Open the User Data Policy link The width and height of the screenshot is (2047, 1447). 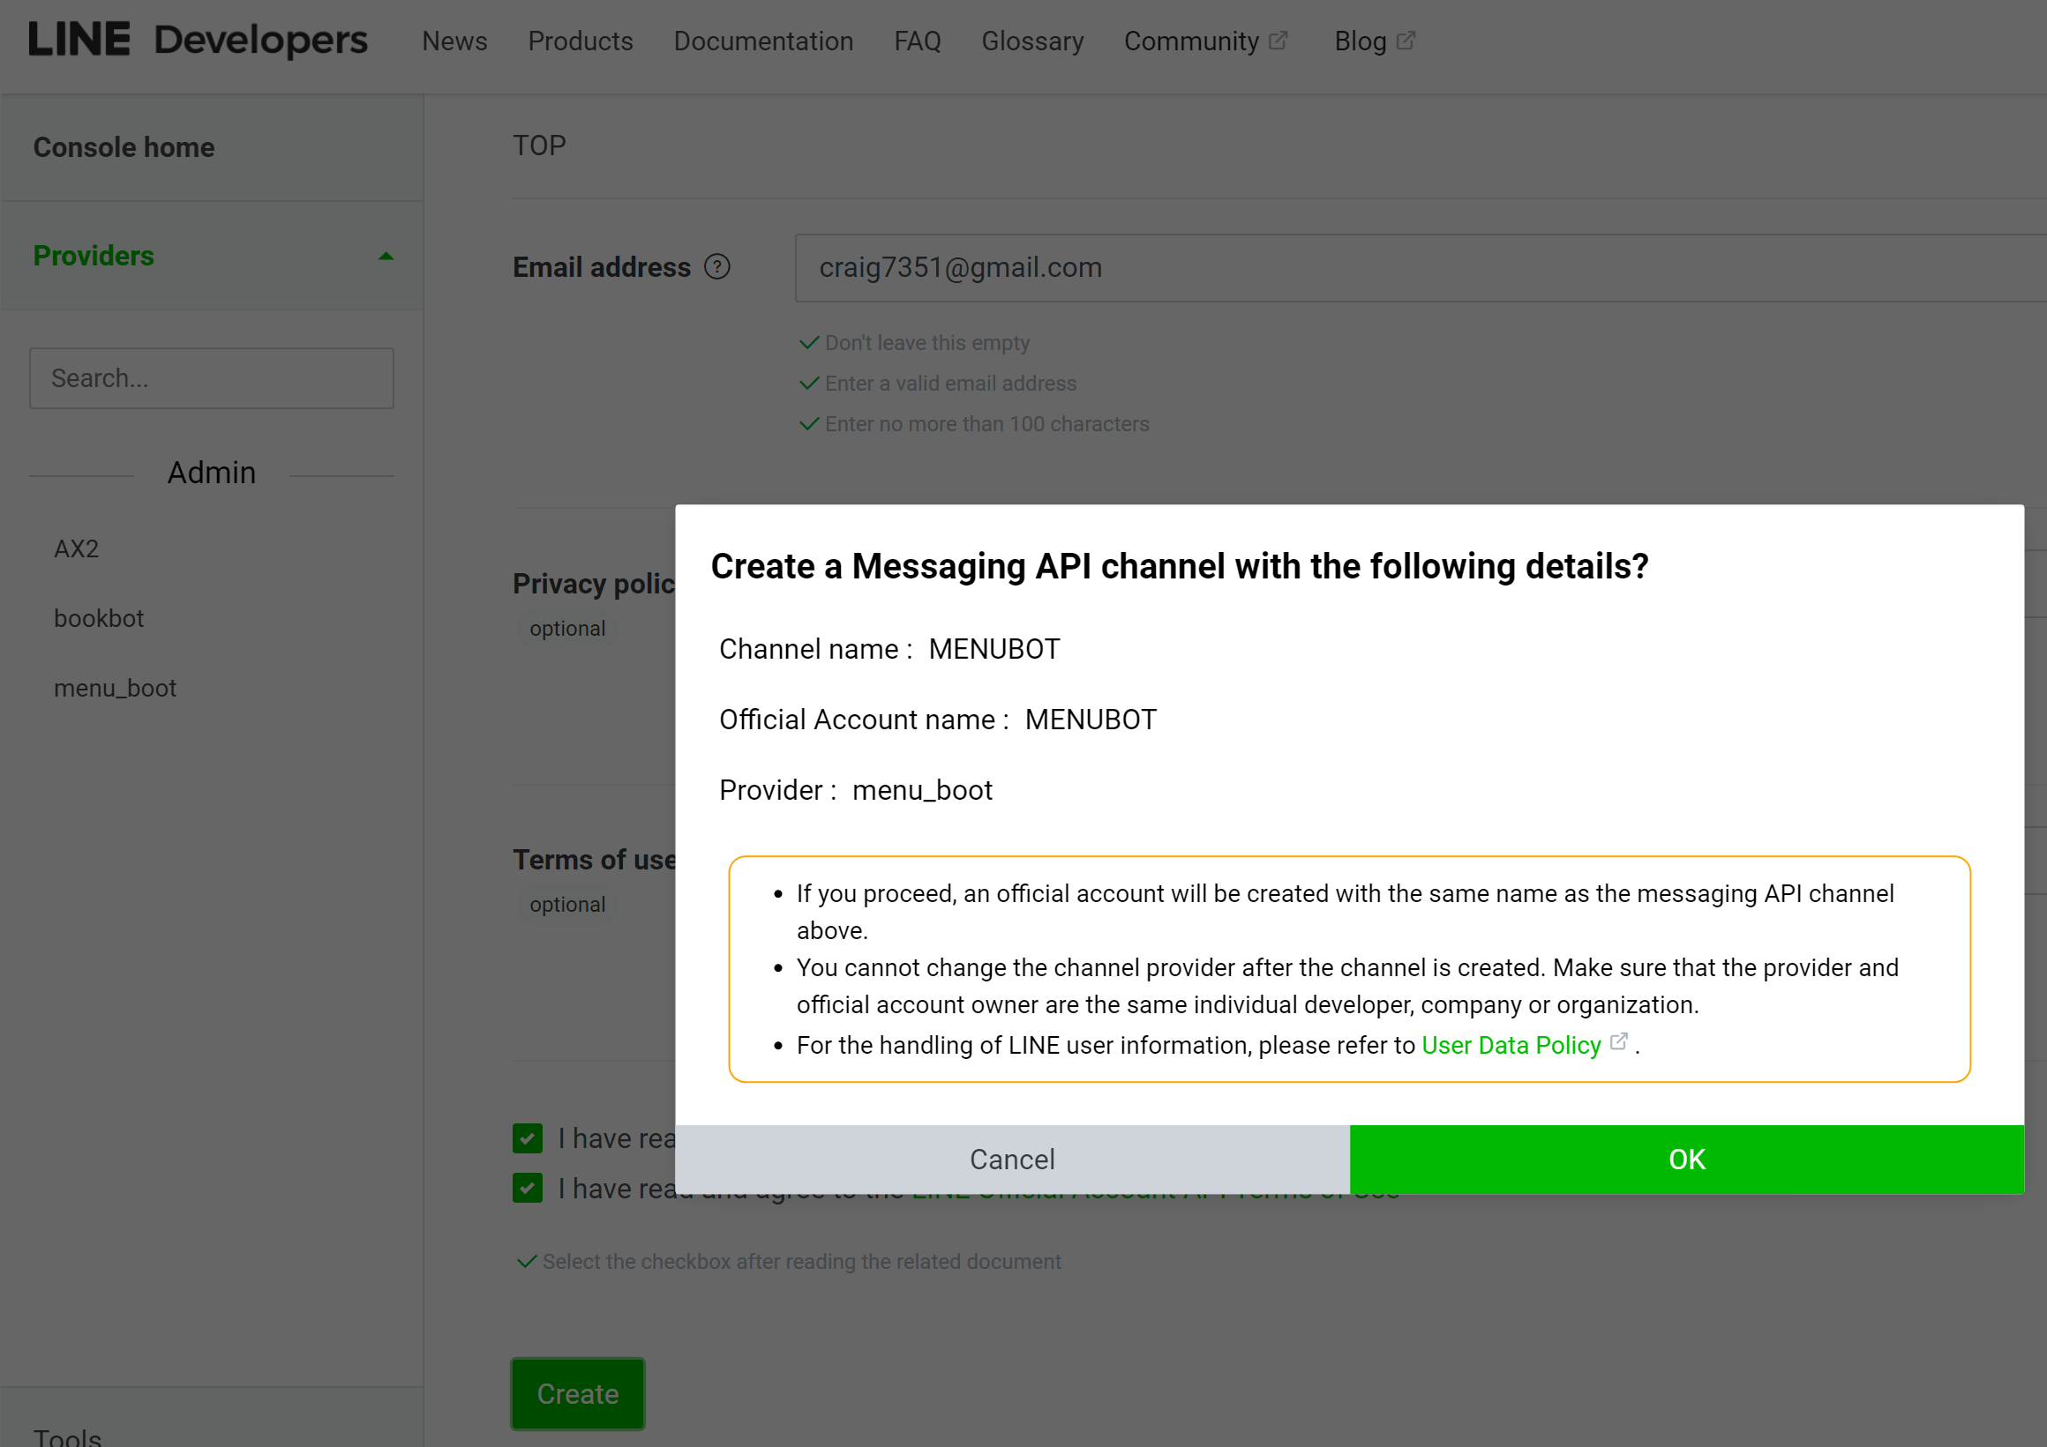click(1511, 1045)
